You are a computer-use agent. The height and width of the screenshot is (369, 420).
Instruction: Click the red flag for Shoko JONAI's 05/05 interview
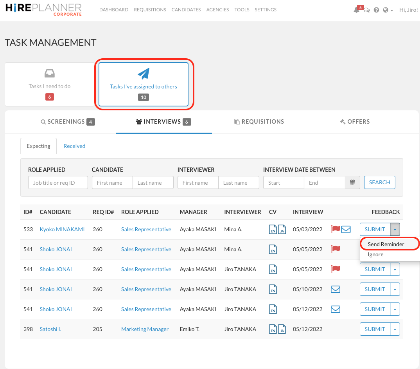tap(336, 249)
